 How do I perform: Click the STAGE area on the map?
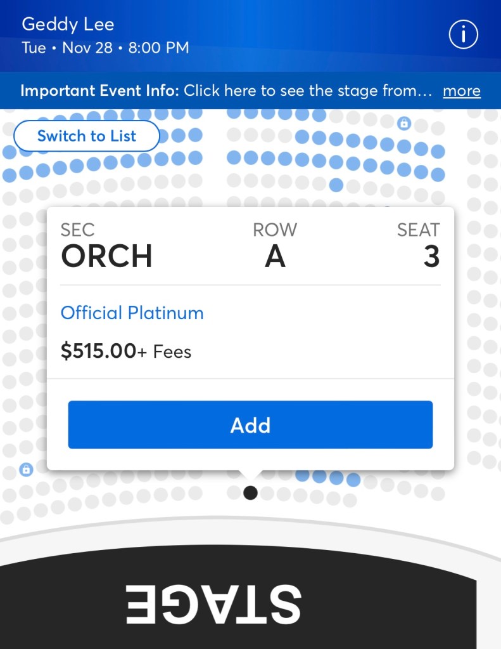213,603
